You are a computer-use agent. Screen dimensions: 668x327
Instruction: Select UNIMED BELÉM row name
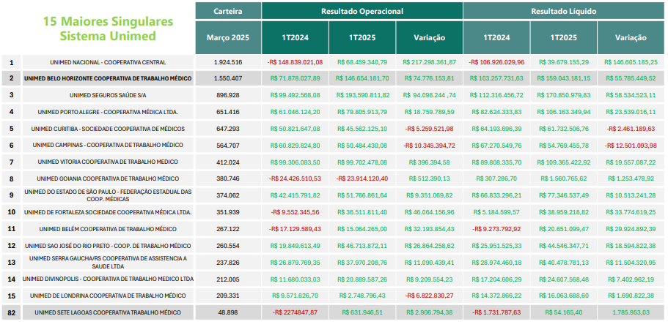[x=108, y=229]
